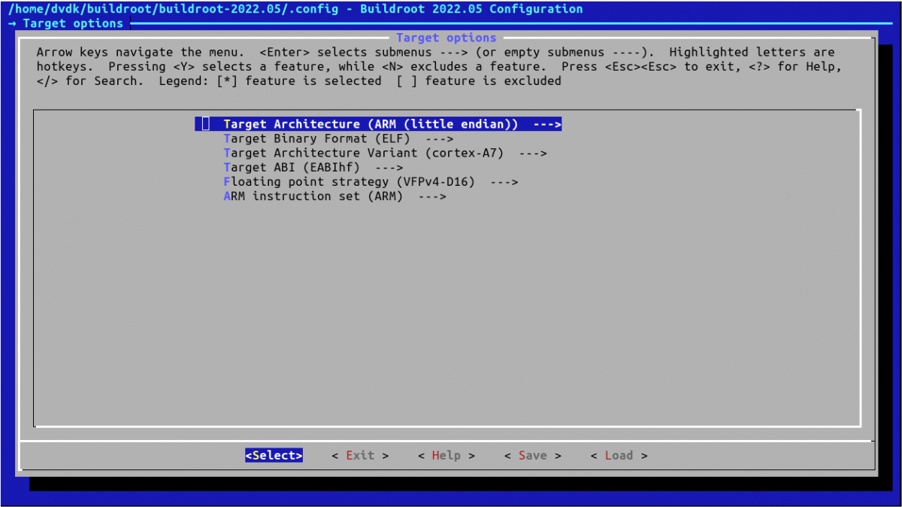The height and width of the screenshot is (507, 902).
Task: Expand arrow after Target Architecture (ARM little endian)
Action: pyautogui.click(x=547, y=124)
